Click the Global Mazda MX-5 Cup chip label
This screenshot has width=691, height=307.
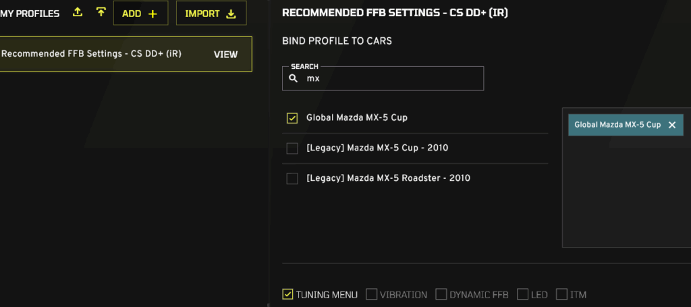click(x=617, y=125)
